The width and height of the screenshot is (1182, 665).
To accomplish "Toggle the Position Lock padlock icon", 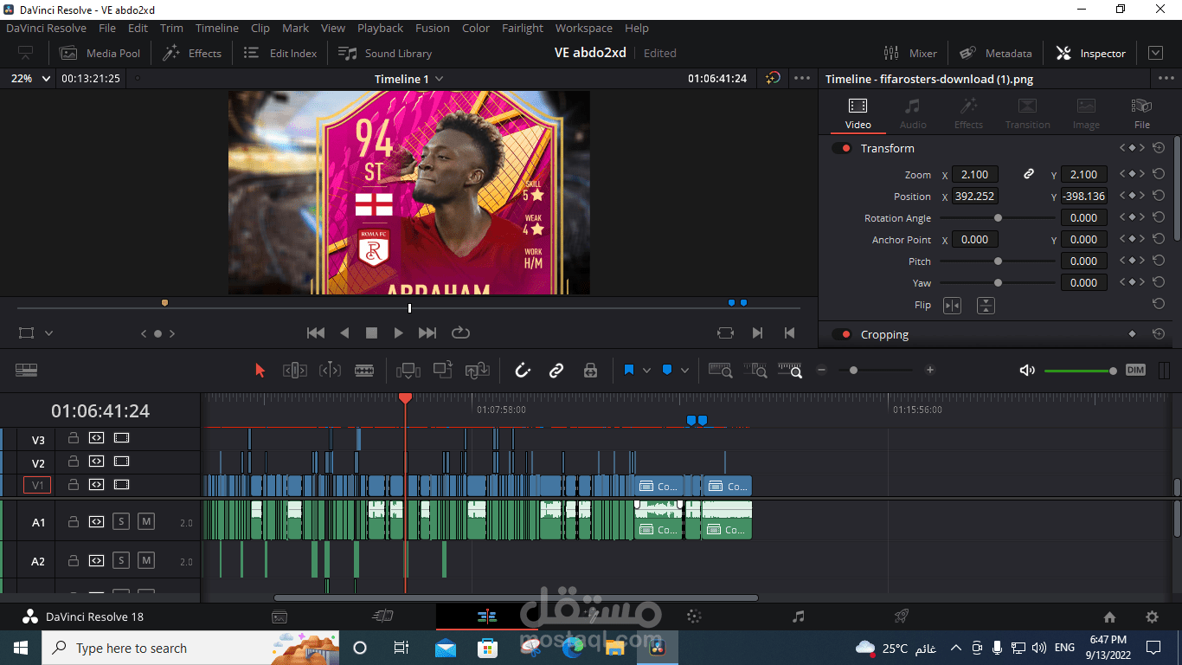I will pyautogui.click(x=590, y=371).
